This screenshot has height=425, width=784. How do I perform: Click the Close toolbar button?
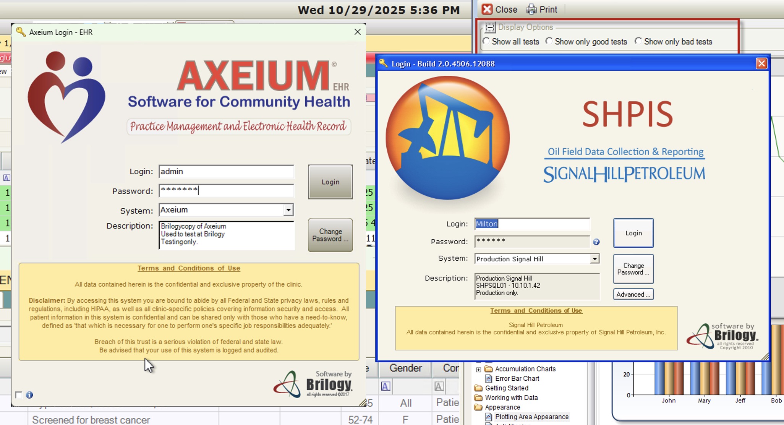click(499, 9)
